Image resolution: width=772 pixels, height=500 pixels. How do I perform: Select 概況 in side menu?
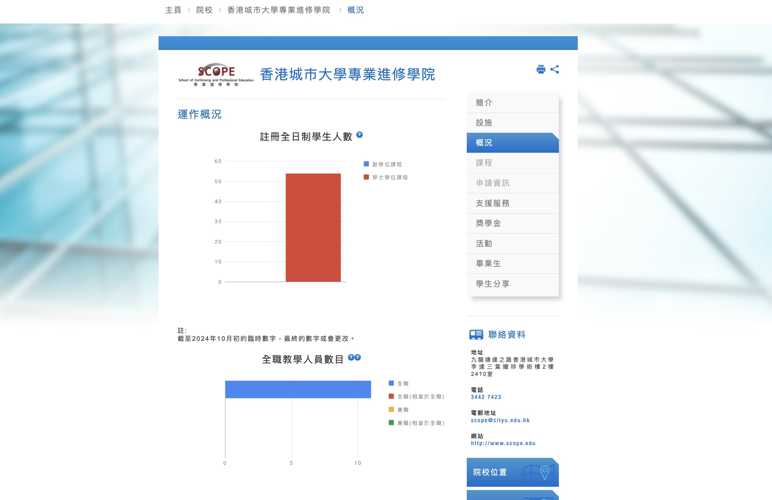pos(512,143)
